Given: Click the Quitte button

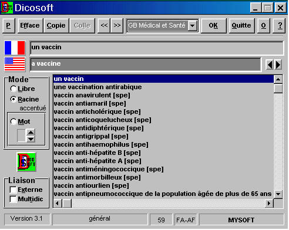Looking at the screenshot, I should pos(241,26).
